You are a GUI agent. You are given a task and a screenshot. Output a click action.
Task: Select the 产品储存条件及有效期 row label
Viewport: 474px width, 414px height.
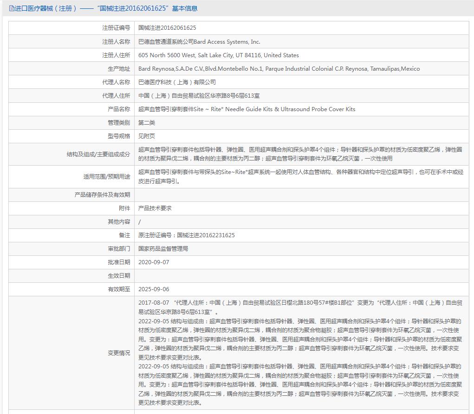click(x=102, y=195)
